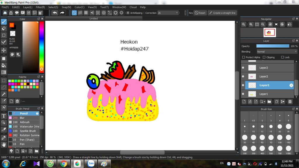This screenshot has width=299, height=168.
Task: Enable Clipping checkbox
Action: point(264,57)
